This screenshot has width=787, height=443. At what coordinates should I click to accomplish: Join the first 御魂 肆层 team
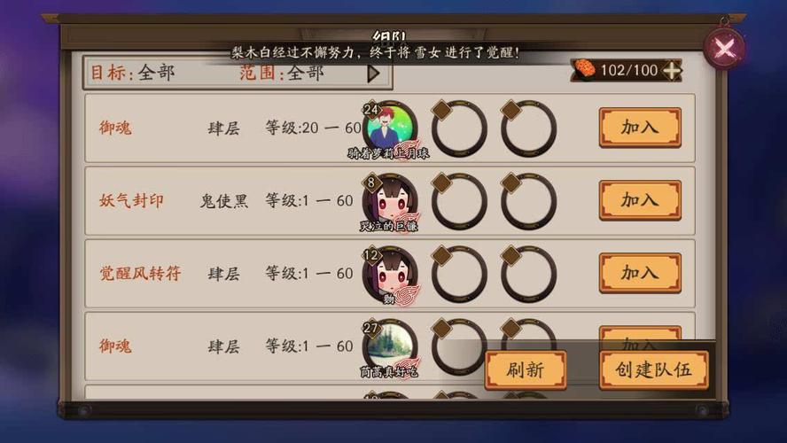(x=640, y=128)
